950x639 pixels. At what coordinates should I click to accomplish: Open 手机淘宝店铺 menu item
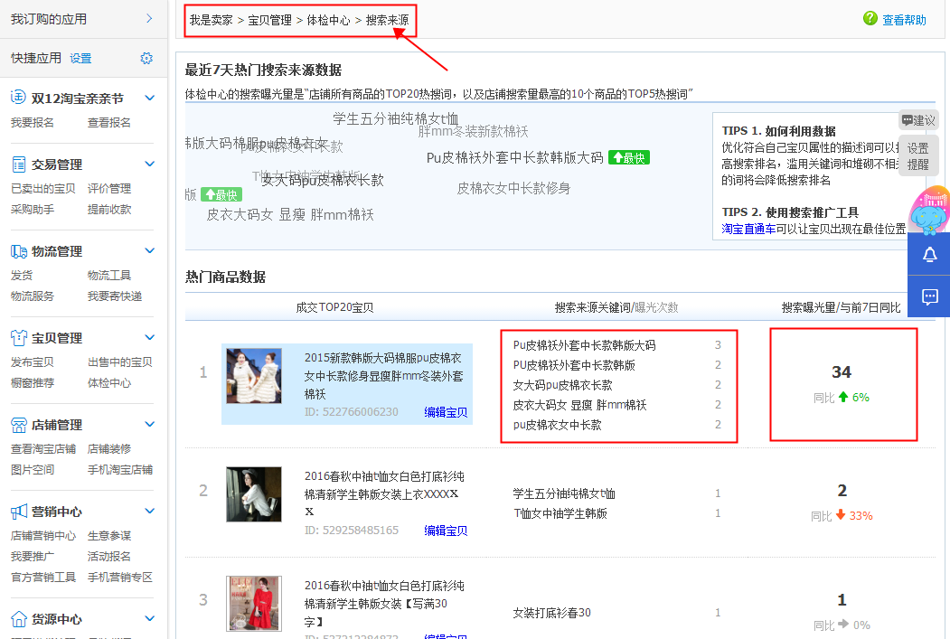[120, 469]
